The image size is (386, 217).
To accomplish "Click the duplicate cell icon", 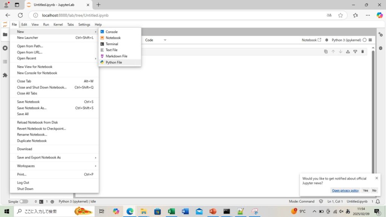I will click(x=326, y=51).
